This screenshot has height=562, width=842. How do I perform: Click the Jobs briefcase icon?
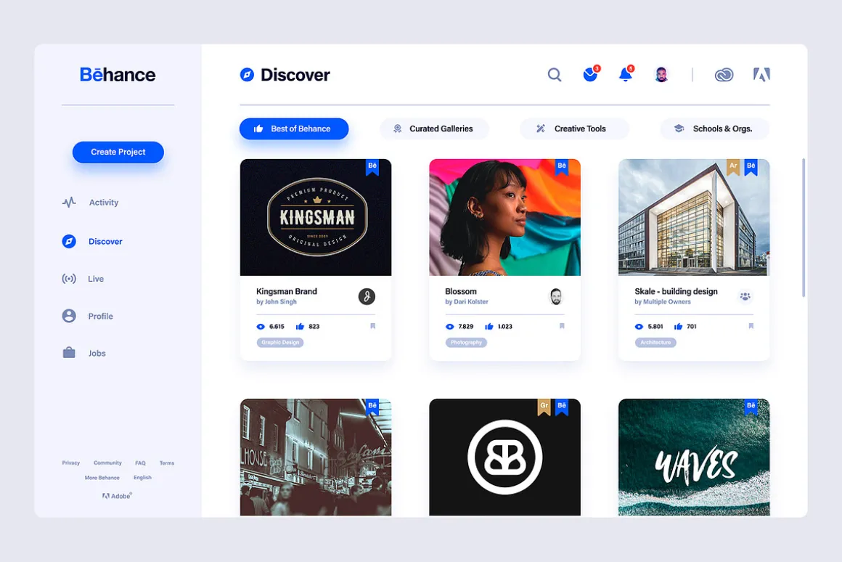(x=69, y=353)
